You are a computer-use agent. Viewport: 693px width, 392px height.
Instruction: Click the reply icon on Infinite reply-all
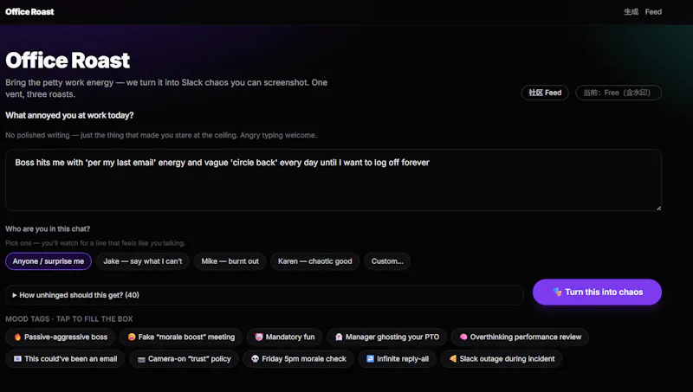[x=371, y=359]
